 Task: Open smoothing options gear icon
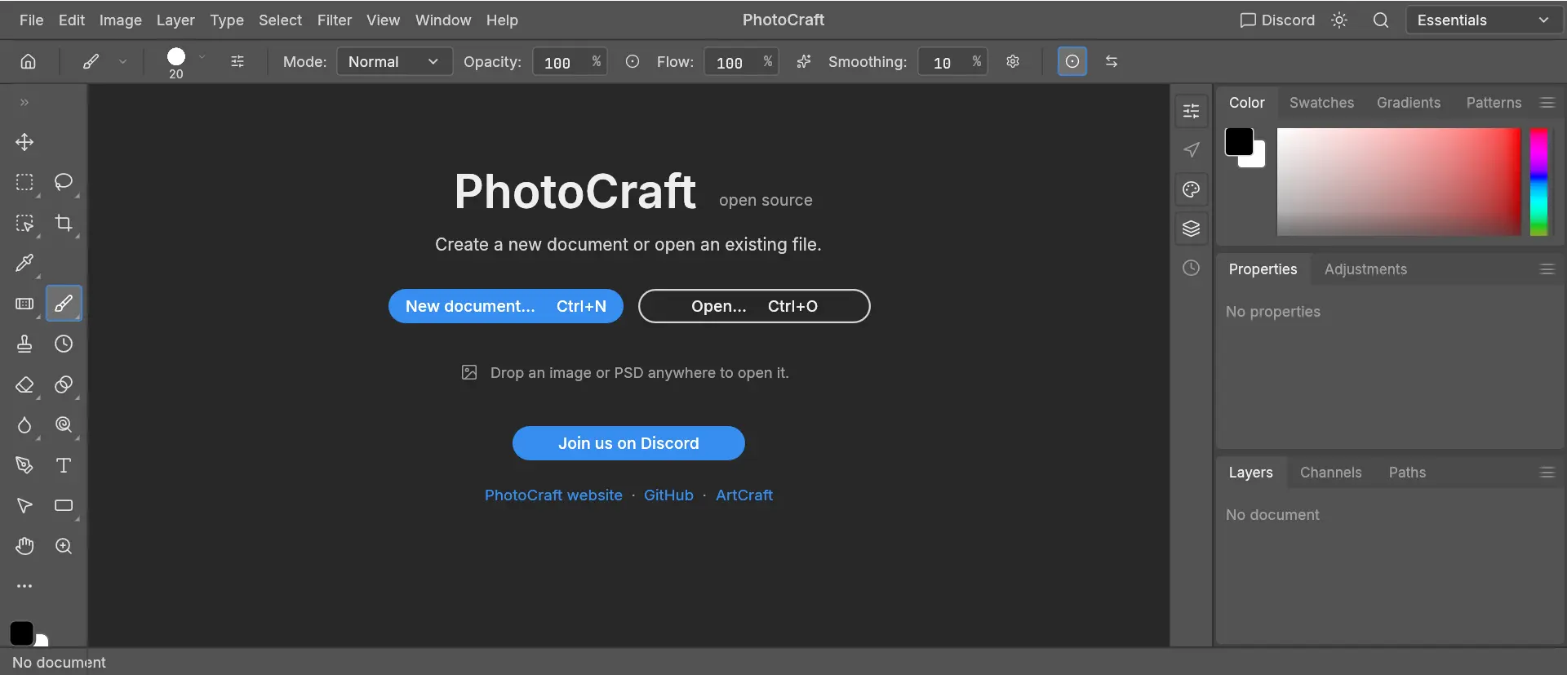point(1013,61)
